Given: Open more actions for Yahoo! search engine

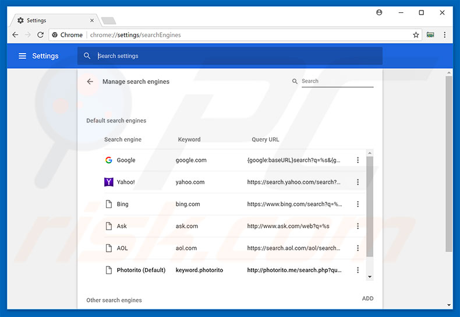Looking at the screenshot, I should point(358,182).
